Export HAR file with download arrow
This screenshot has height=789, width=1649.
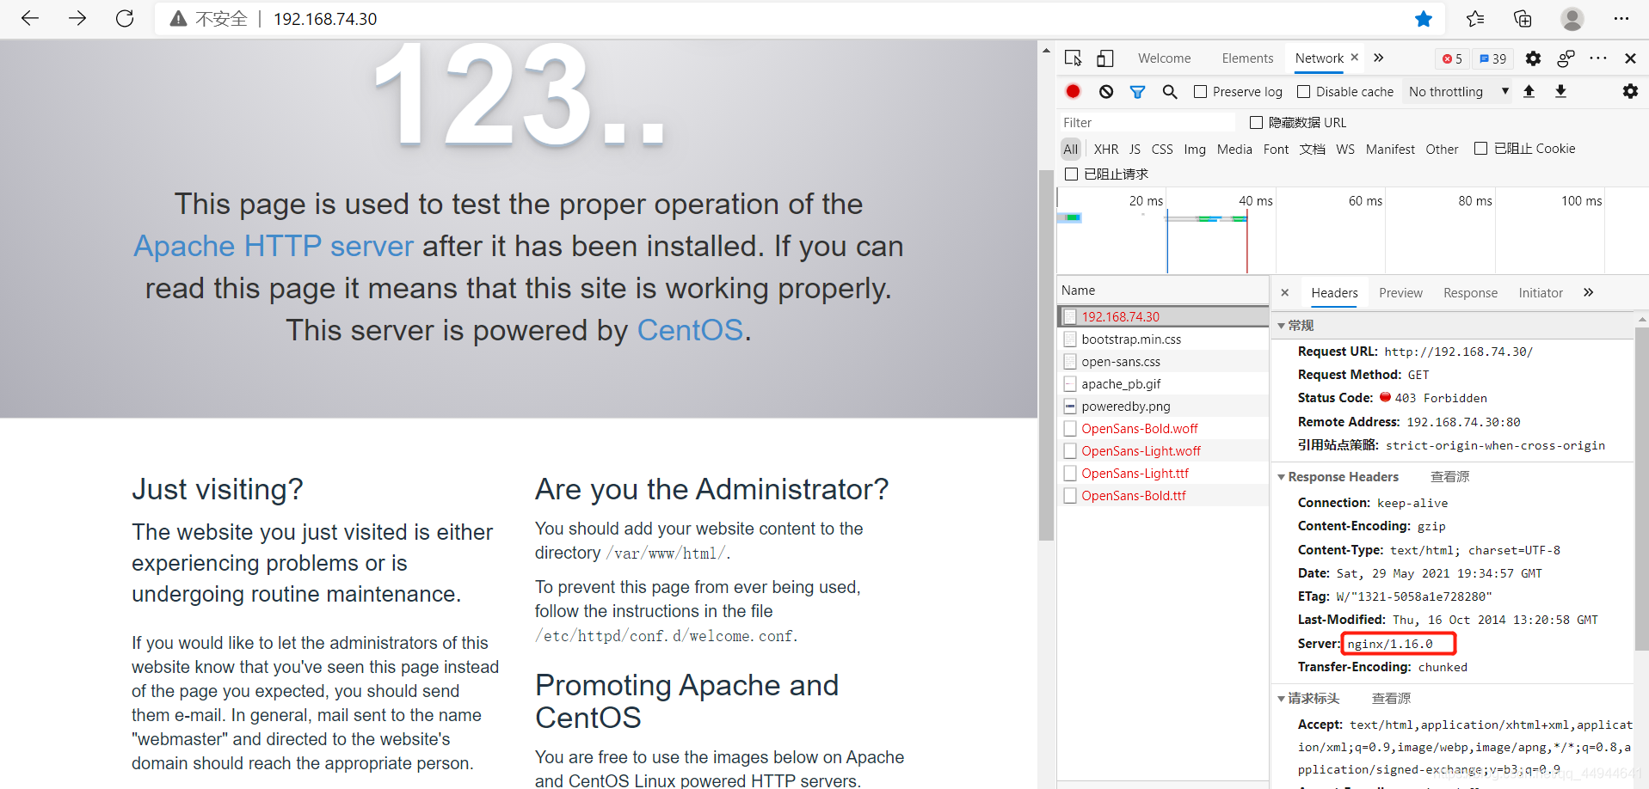point(1560,91)
